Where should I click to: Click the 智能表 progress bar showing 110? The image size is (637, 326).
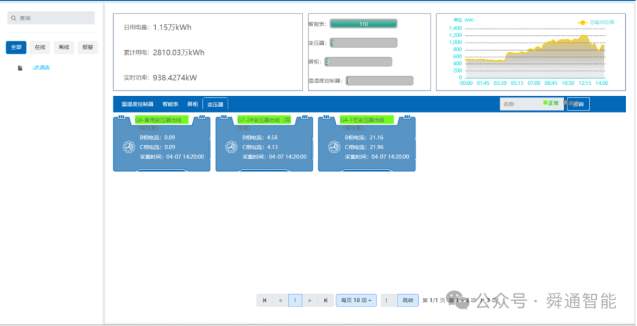(x=363, y=24)
